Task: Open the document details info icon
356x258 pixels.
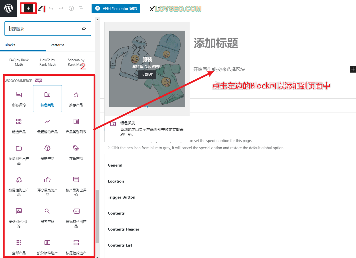Action: tap(71, 9)
